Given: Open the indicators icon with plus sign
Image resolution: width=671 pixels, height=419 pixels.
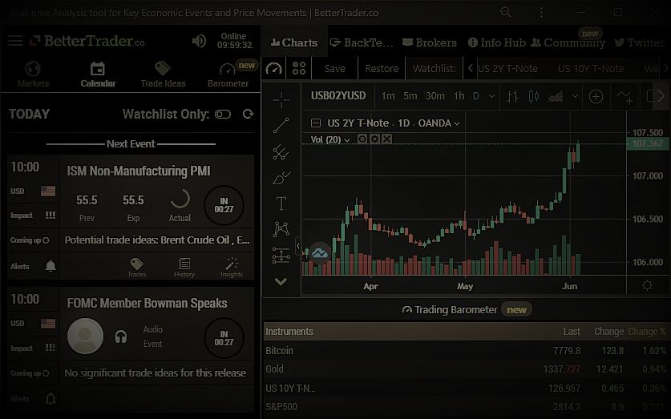Looking at the screenshot, I should point(625,97).
